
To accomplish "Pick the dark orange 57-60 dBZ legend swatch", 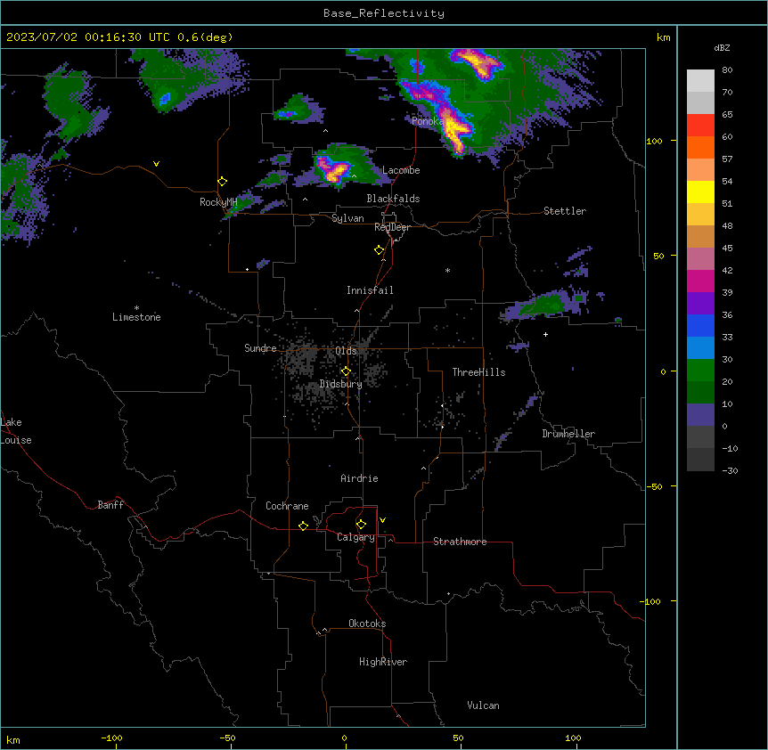I will tap(700, 147).
